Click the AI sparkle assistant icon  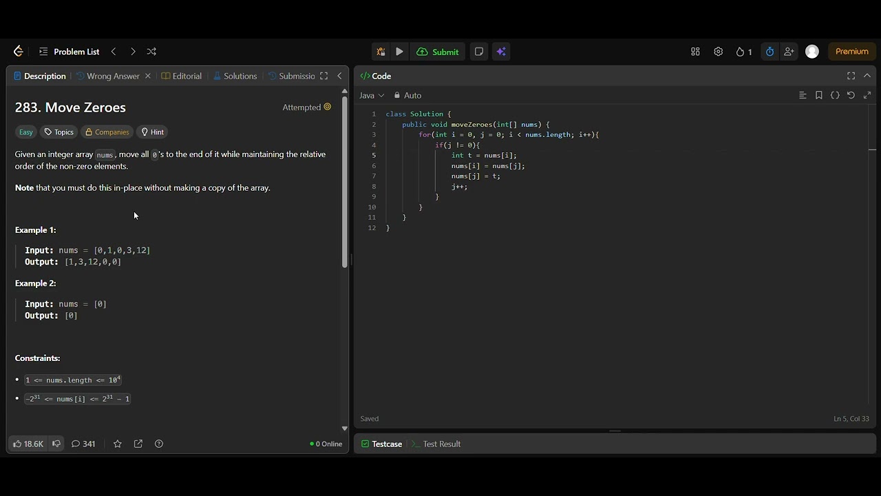pyautogui.click(x=501, y=52)
